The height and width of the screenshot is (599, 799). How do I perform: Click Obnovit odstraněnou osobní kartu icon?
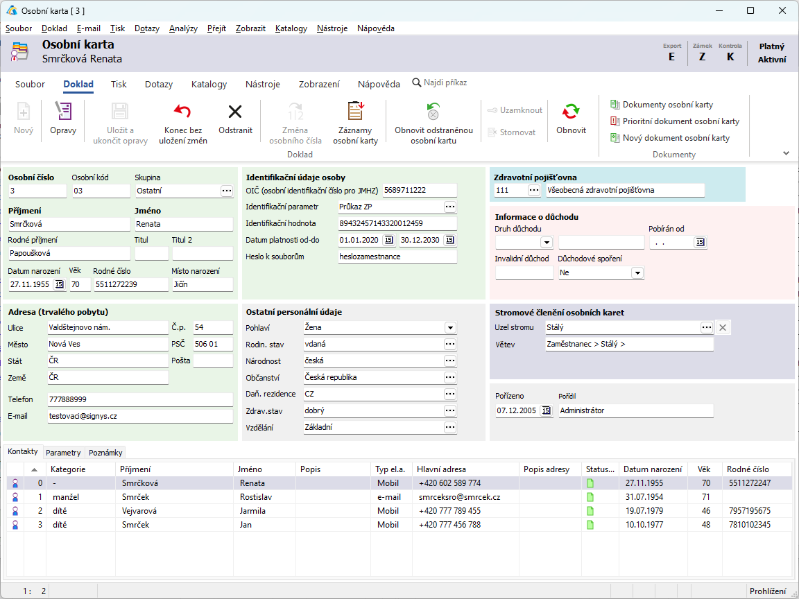pyautogui.click(x=433, y=112)
